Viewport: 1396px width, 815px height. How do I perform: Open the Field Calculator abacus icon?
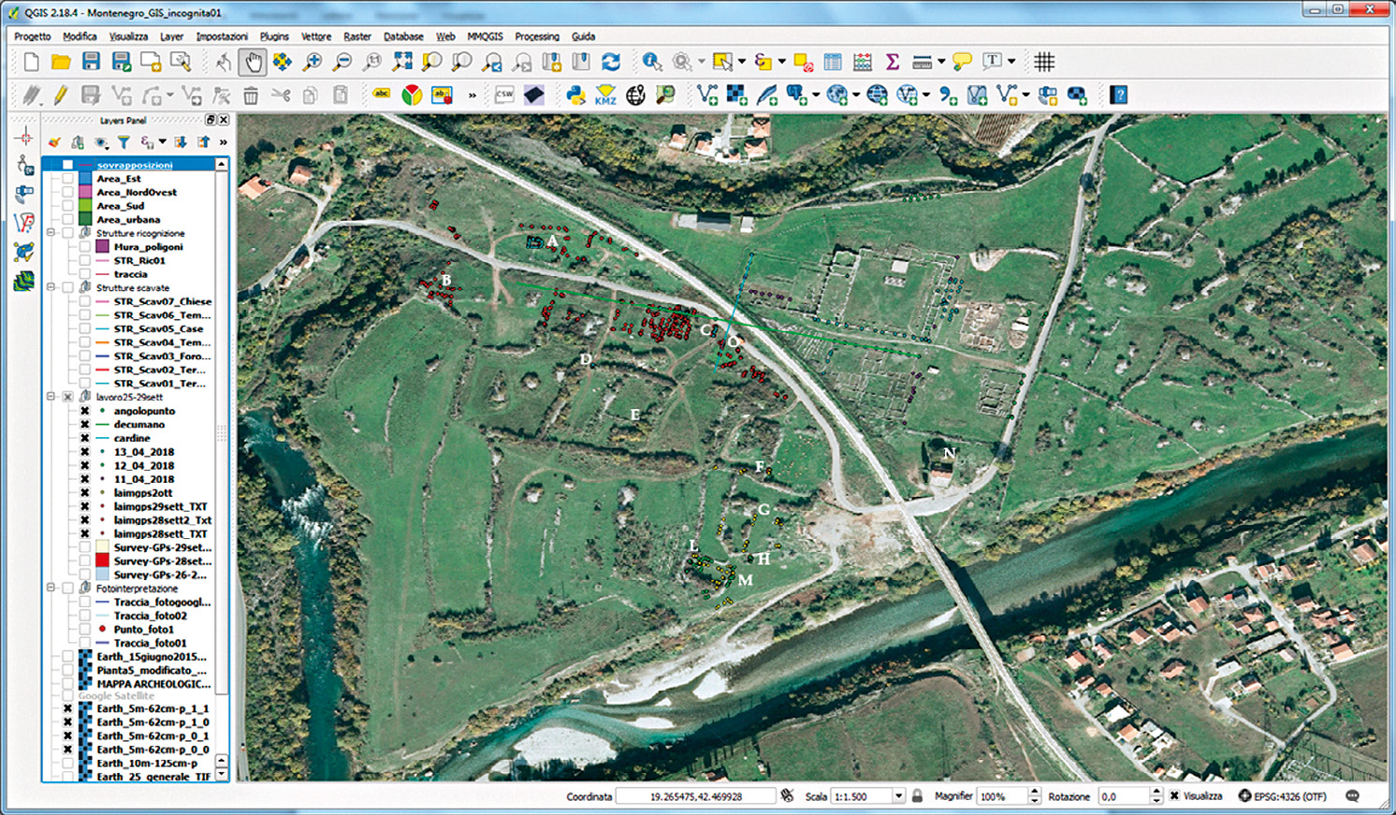pyautogui.click(x=863, y=62)
